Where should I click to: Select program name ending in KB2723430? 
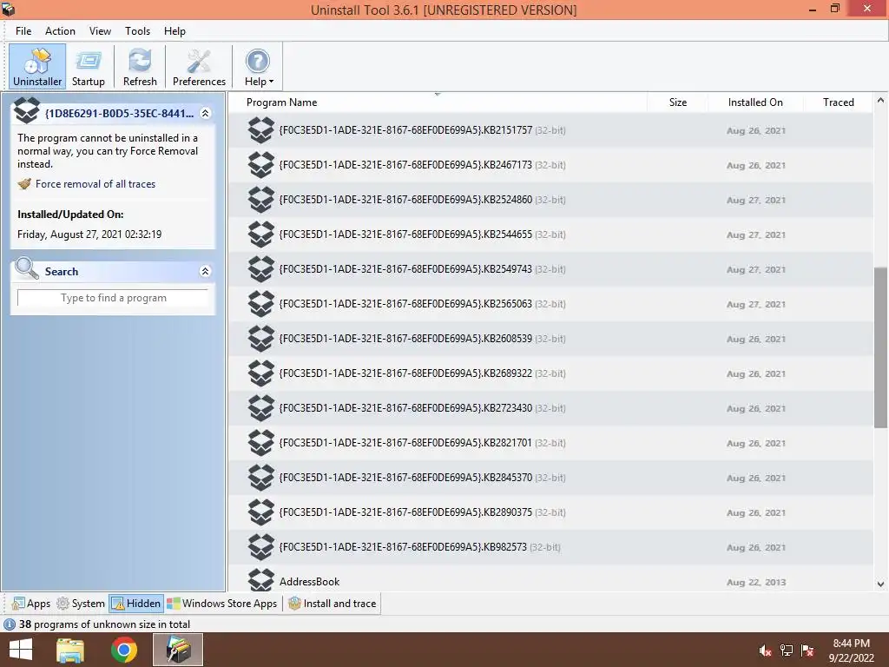point(405,408)
